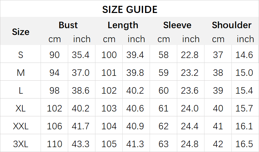Select the 94 bust cm cell
This screenshot has height=152, width=259.
55,73
